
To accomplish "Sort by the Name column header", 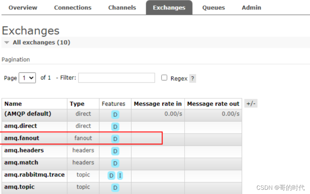I will [x=13, y=104].
